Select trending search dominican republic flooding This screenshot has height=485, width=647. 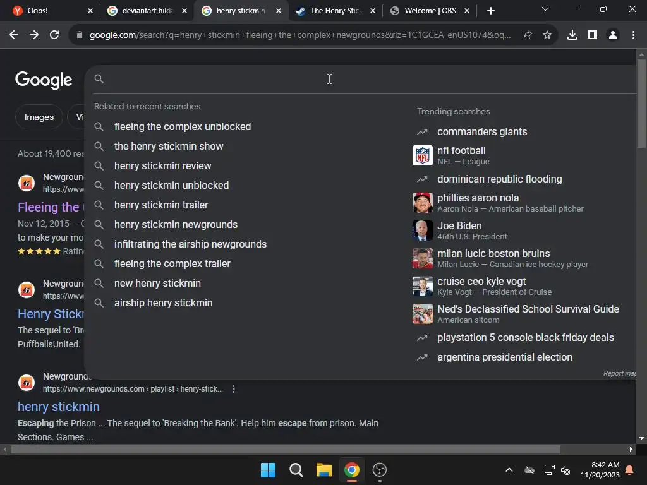(499, 179)
